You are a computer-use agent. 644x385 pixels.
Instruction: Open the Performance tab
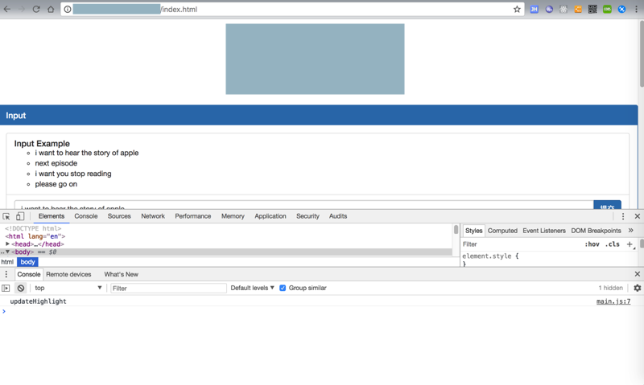click(x=192, y=216)
